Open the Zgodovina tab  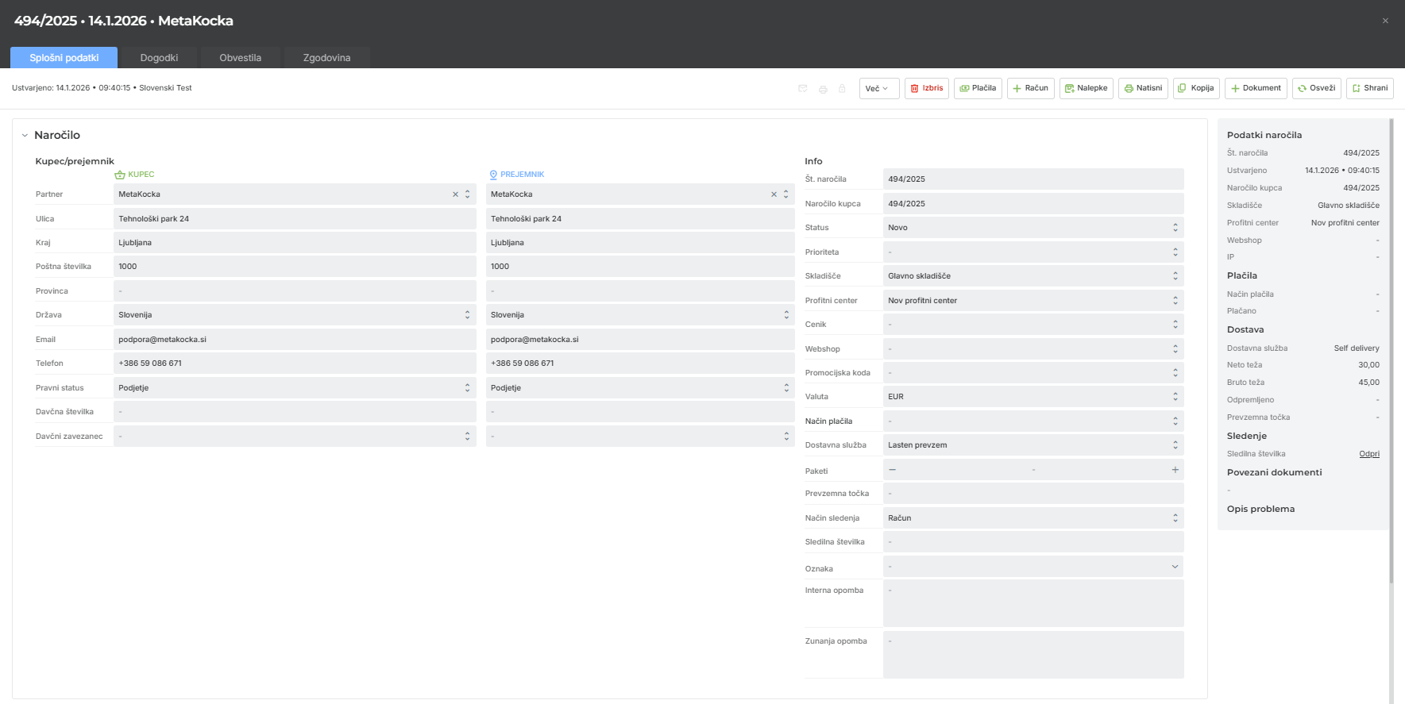[x=326, y=58]
